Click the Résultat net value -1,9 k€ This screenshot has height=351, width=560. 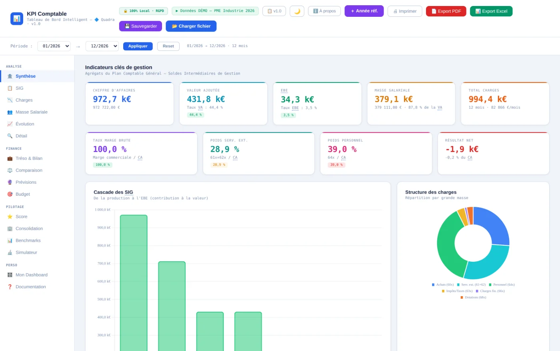(462, 149)
